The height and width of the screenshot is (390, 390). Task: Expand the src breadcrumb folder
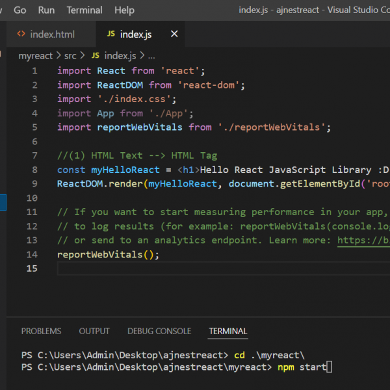(x=70, y=56)
